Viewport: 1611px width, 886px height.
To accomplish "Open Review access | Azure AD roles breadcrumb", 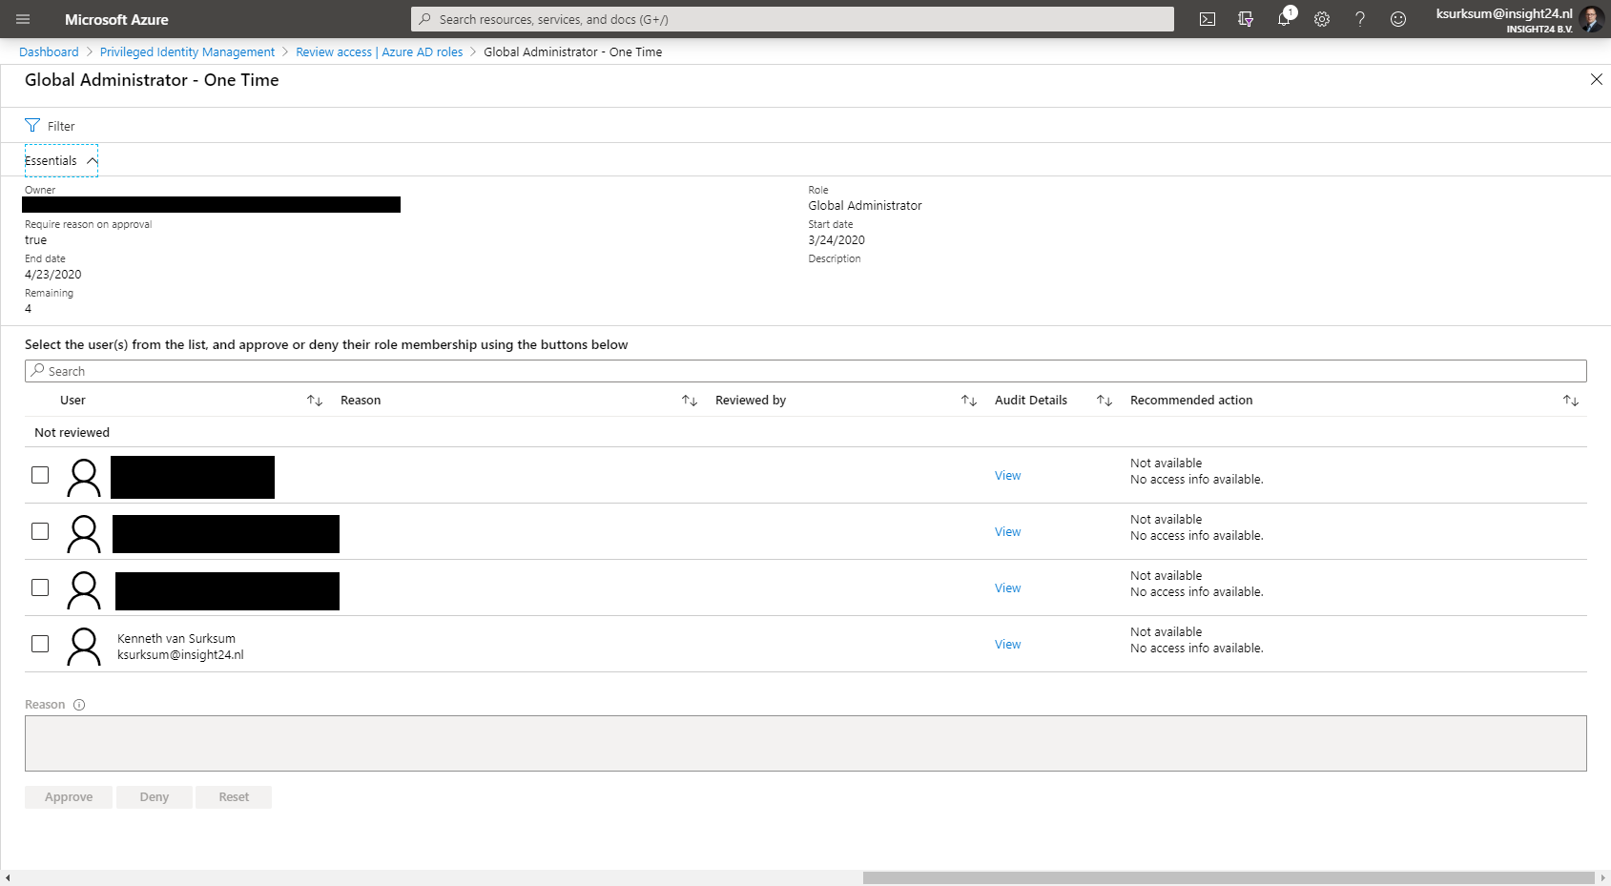I will [379, 52].
